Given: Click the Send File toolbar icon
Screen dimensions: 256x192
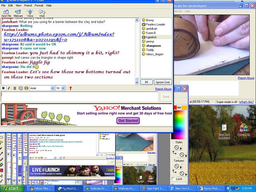Looking at the screenshot, I should [6, 13].
